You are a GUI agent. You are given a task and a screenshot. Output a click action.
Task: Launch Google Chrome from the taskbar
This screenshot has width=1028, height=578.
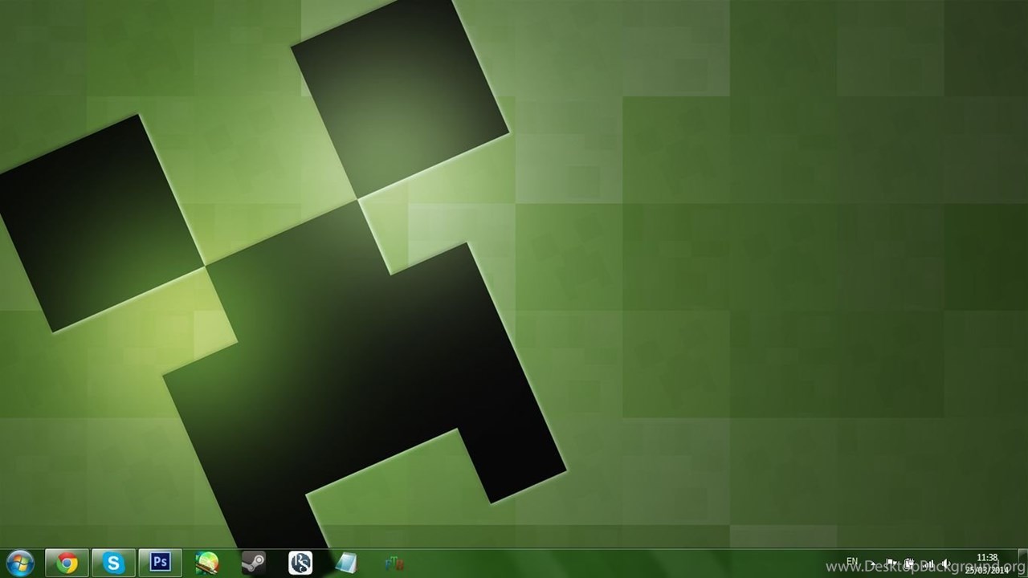[x=67, y=563]
